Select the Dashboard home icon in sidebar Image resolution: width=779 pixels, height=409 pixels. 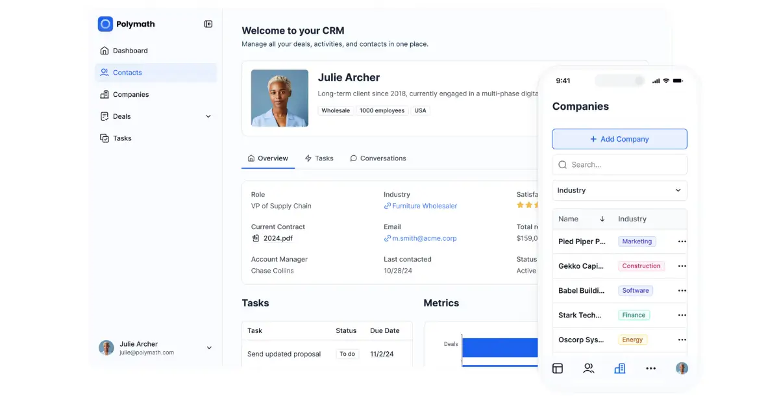(x=105, y=50)
